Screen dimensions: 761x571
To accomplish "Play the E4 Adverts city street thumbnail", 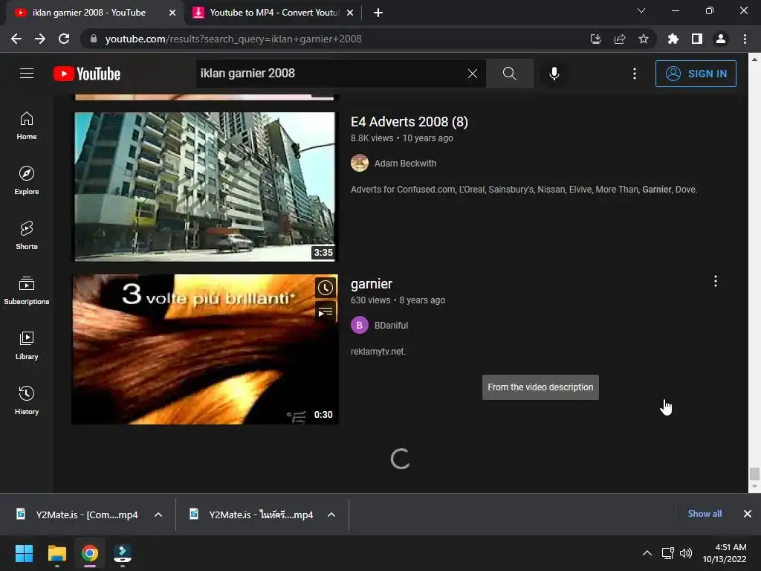I will (x=205, y=187).
